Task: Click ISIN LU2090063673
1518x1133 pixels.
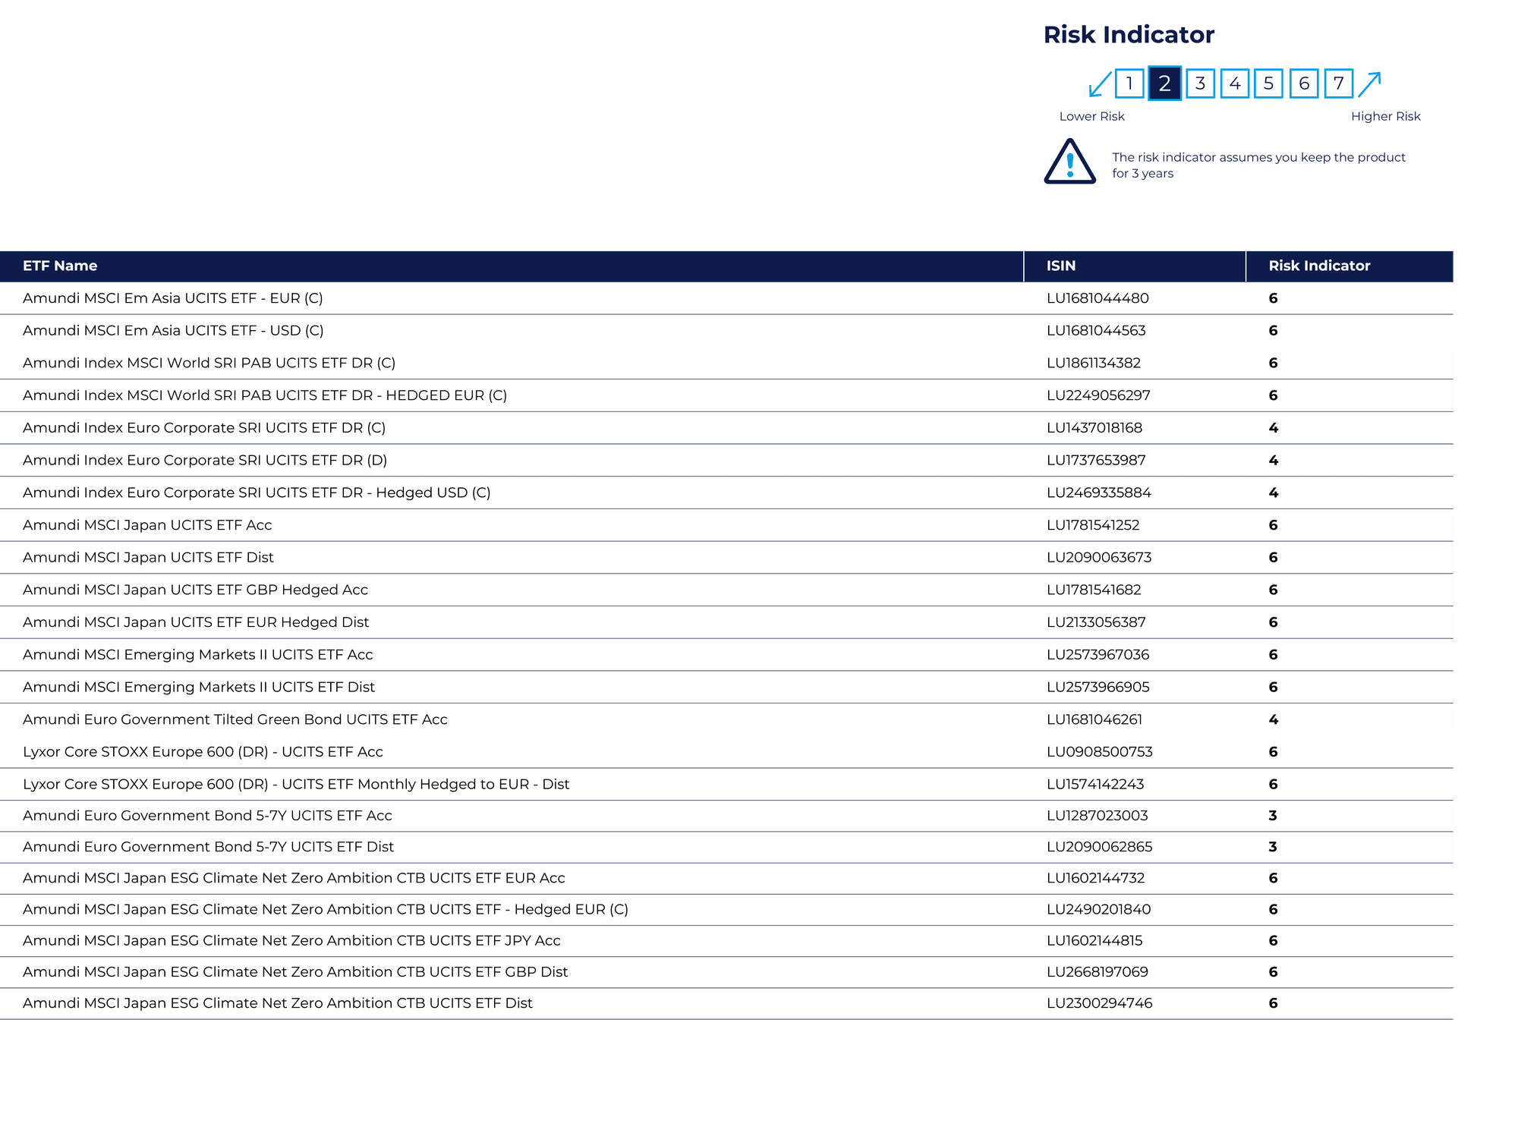Action: point(1099,558)
